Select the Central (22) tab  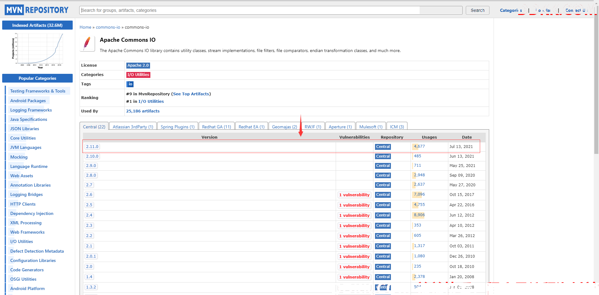tap(94, 126)
